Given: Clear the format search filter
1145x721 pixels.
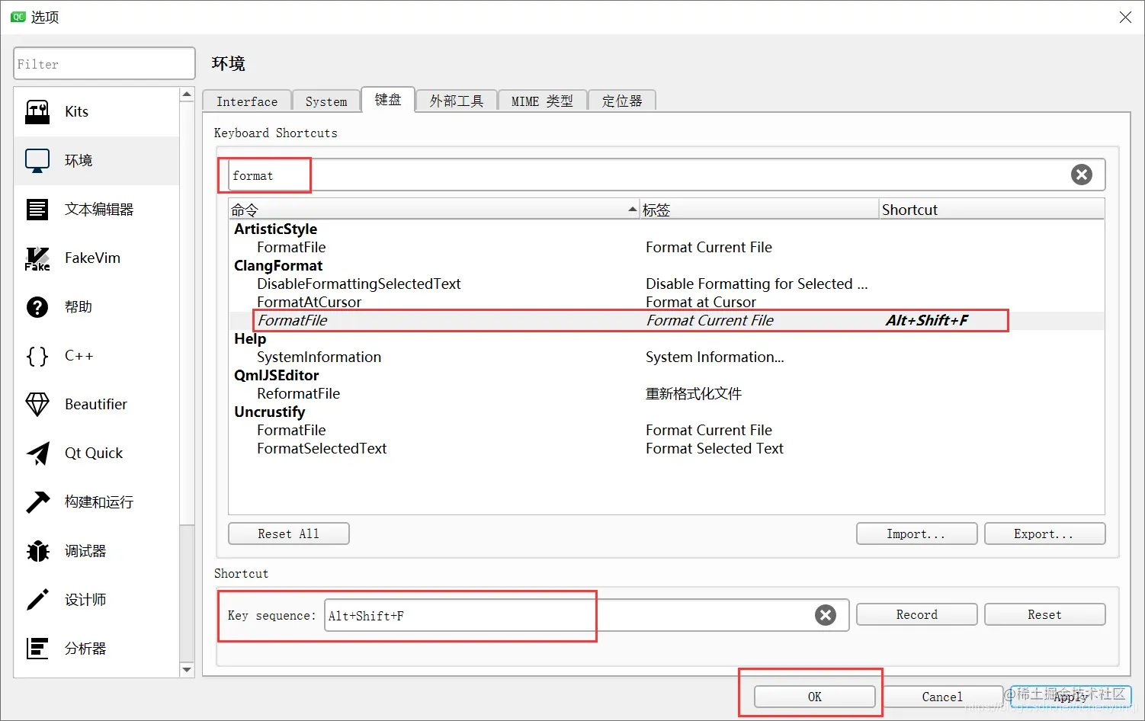Looking at the screenshot, I should (x=1082, y=175).
